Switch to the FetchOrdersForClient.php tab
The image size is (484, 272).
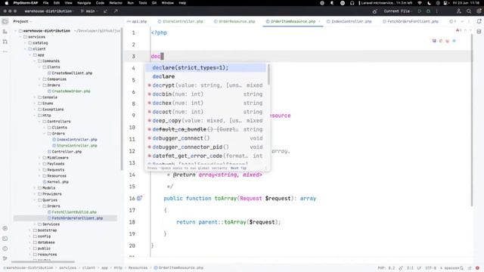pos(411,21)
